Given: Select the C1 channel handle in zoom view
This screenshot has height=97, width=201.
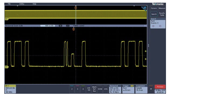Looking at the screenshot, I should (x=6, y=67).
